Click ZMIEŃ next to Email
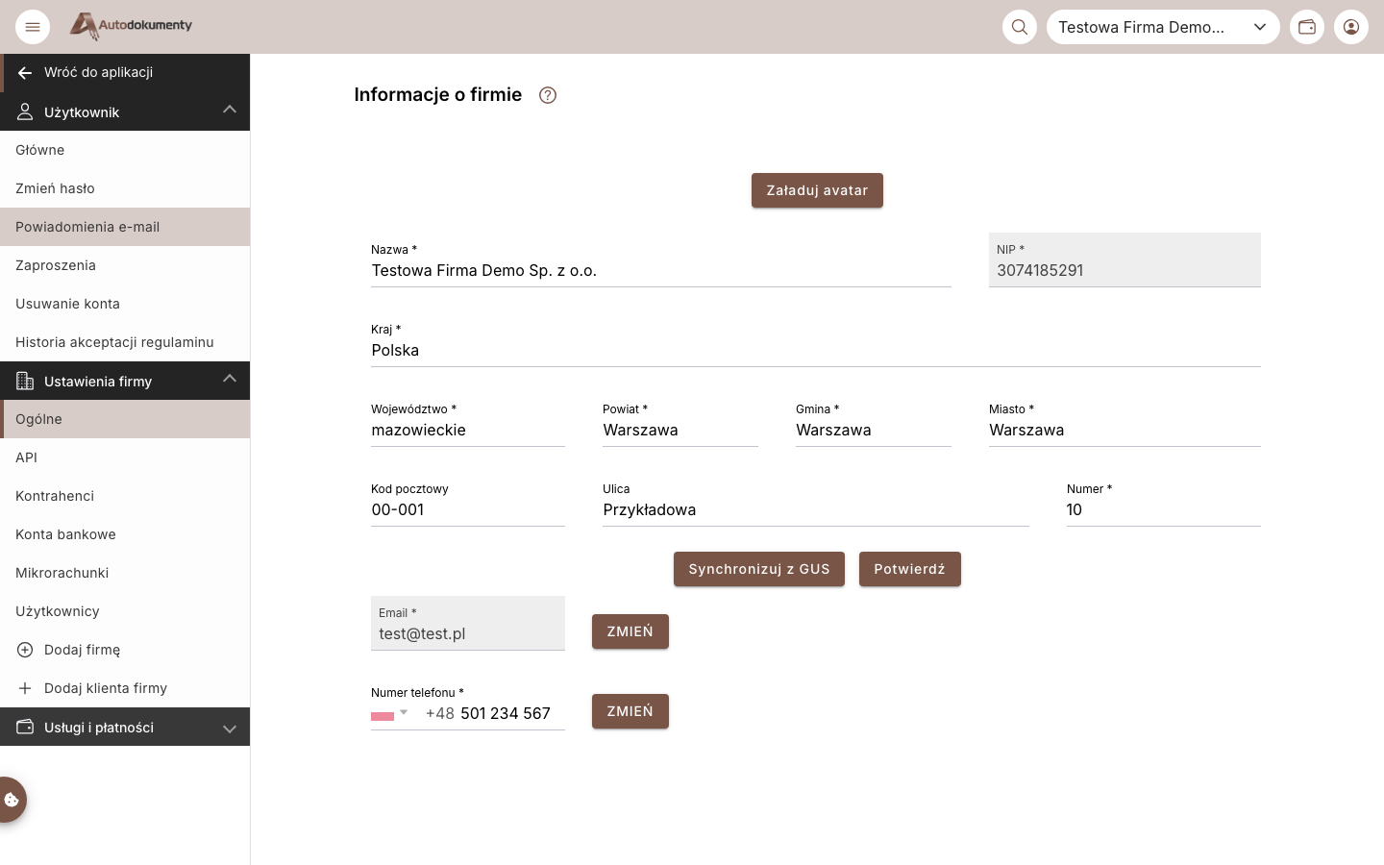This screenshot has height=865, width=1384. (x=630, y=631)
